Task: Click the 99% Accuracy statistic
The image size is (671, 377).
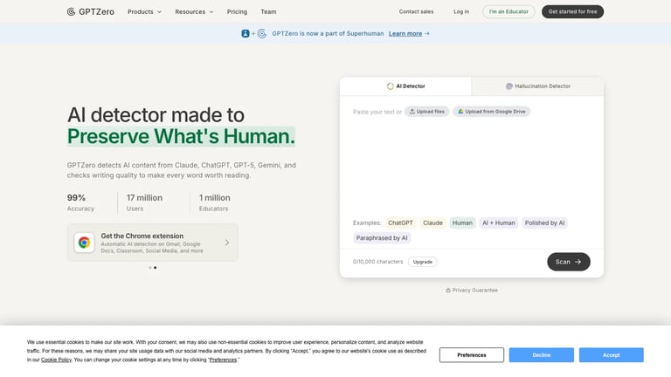Action: click(x=80, y=202)
